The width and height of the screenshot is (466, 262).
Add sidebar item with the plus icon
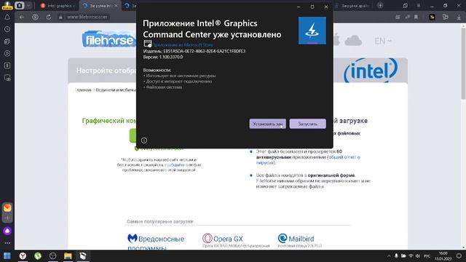(7, 218)
